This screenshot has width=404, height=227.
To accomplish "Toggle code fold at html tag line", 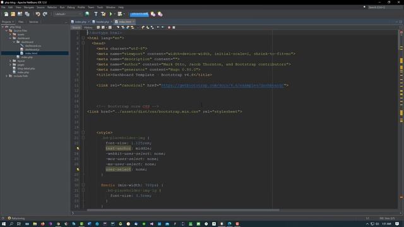I will (x=83, y=38).
